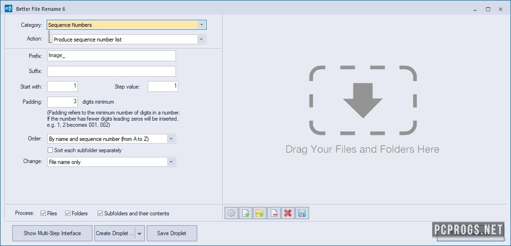Viewport: 511px width, 246px height.
Task: Expand the Action dropdown list
Action: coord(201,40)
